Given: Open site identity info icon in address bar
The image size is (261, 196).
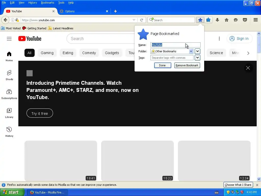Looking at the screenshot, I should point(13,20).
